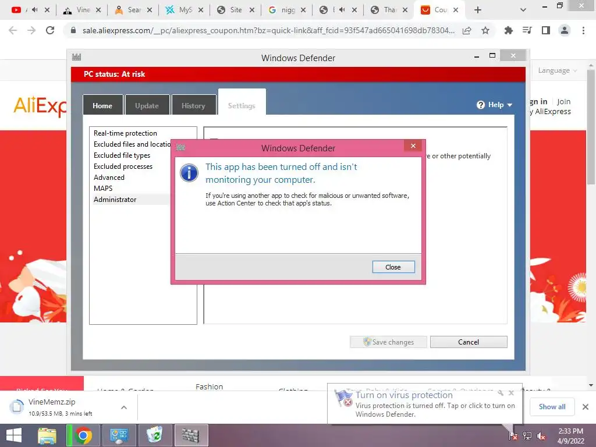Click the Windows Defender title bar icon
596x447 pixels.
[x=76, y=58]
